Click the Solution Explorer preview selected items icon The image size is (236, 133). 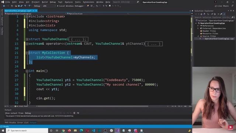click(x=224, y=14)
